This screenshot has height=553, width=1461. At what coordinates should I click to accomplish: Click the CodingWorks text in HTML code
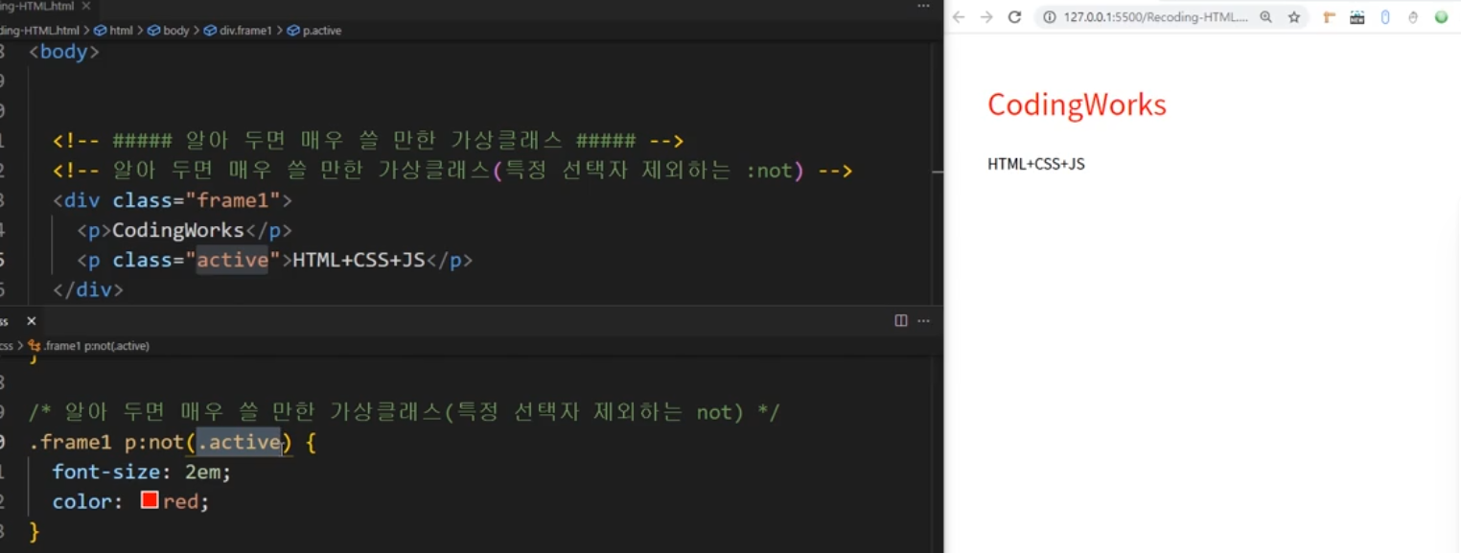pyautogui.click(x=178, y=230)
